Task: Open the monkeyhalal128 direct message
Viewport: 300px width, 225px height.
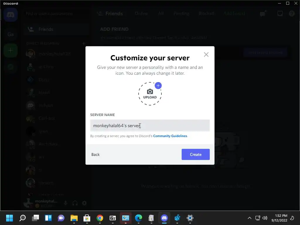Action: click(x=57, y=54)
